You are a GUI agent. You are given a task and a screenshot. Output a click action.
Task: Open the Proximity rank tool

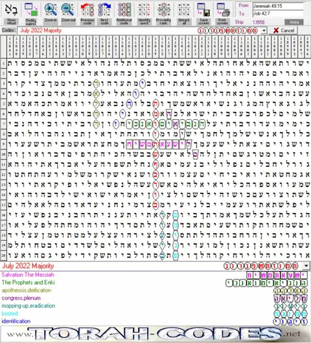tap(163, 10)
